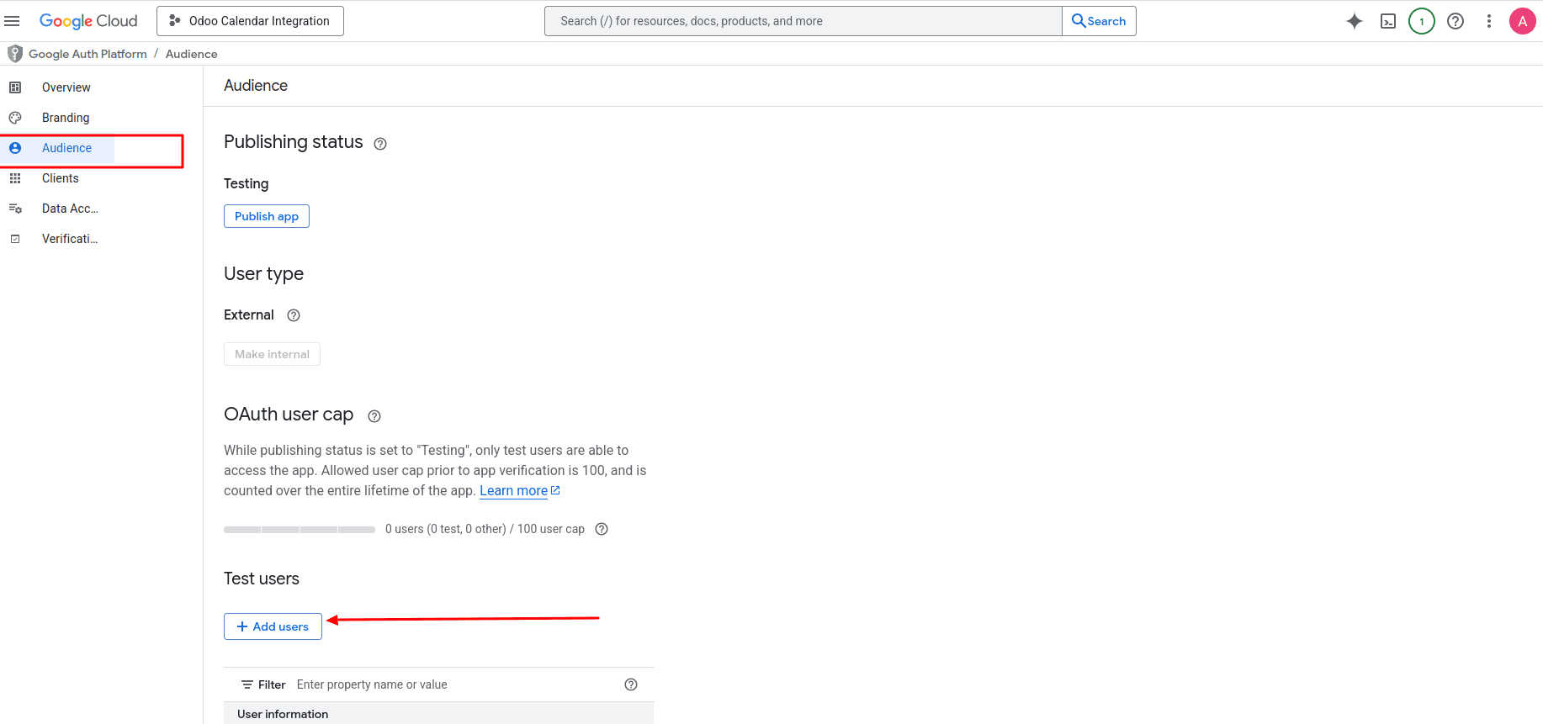Show help icon in the filter bar
The image size is (1543, 724).
click(631, 684)
